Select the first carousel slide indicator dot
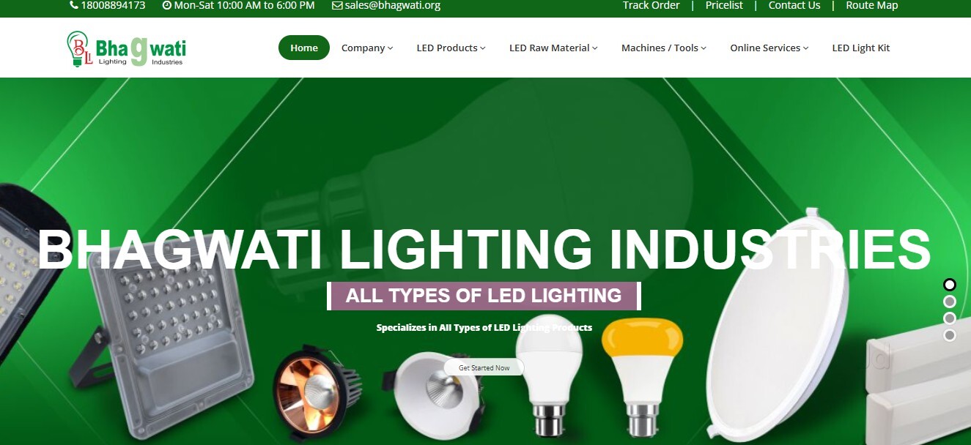Viewport: 971px width, 445px height. coord(950,285)
